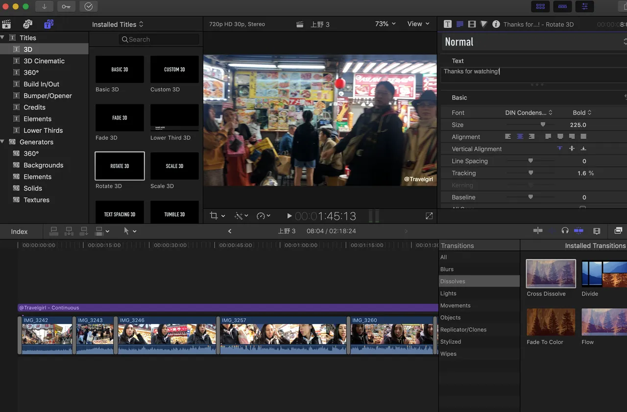Select Build In/Out titles category
This screenshot has height=412, width=627.
tap(41, 84)
